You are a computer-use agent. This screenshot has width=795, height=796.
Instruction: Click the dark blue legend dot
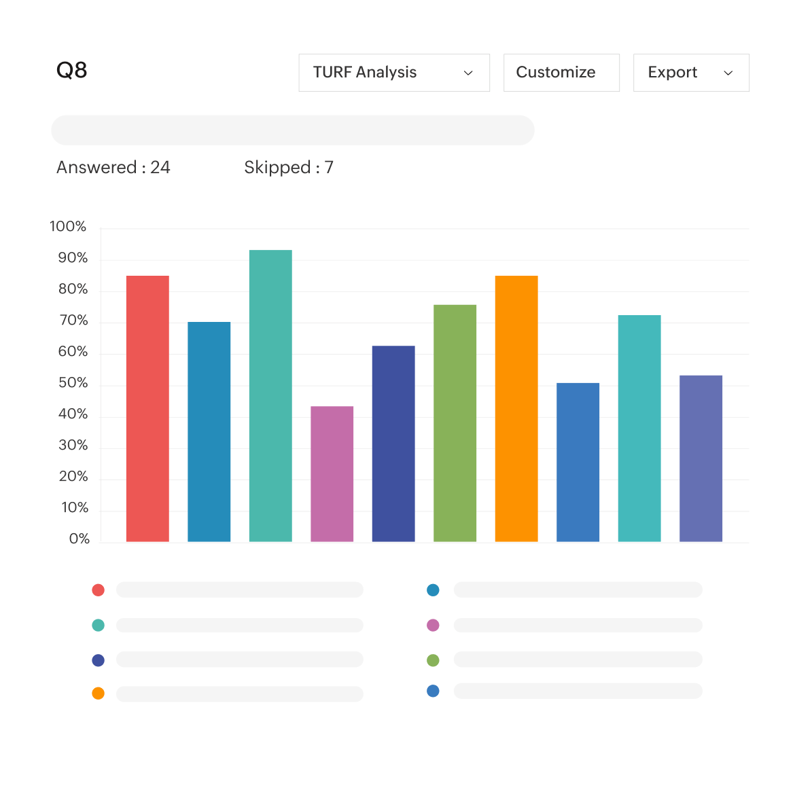click(98, 659)
